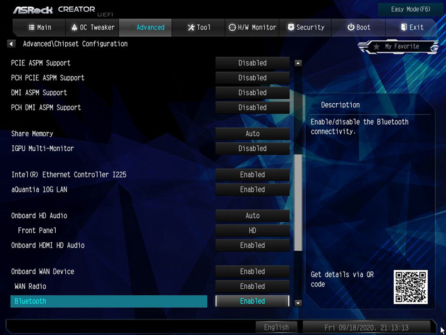Click the settings list scrollbar thumb
446x335 pixels.
298,203
